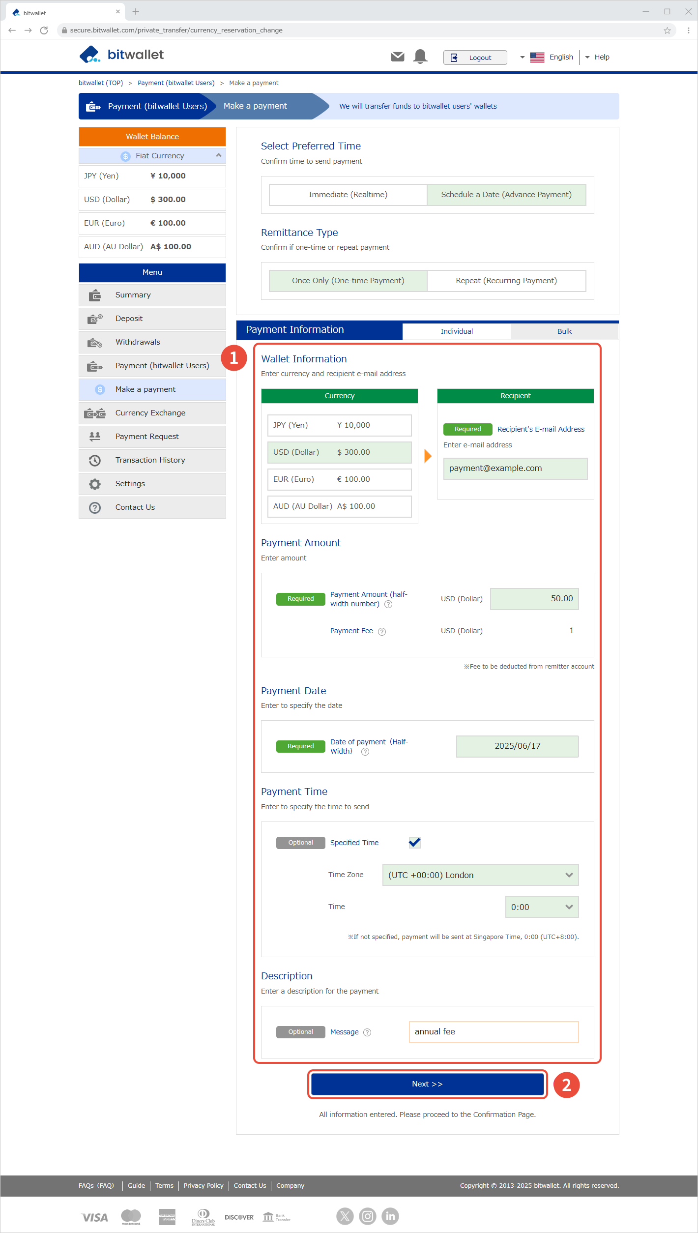The width and height of the screenshot is (698, 1233).
Task: Bookmark page with the star icon
Action: 667,30
